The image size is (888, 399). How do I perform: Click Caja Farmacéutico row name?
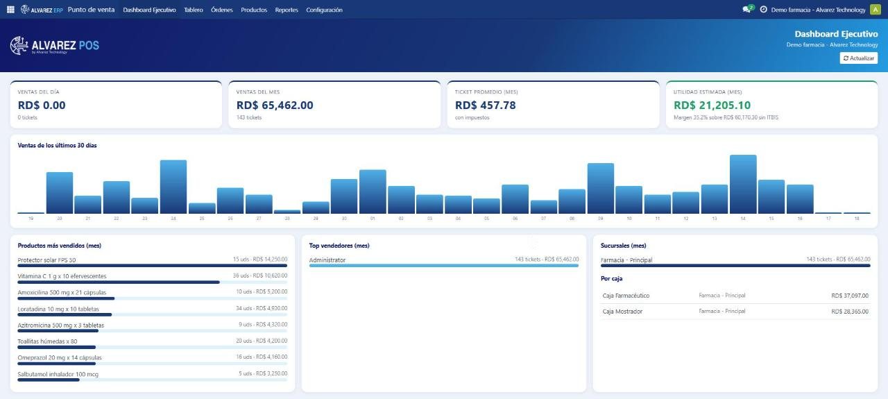click(x=627, y=296)
